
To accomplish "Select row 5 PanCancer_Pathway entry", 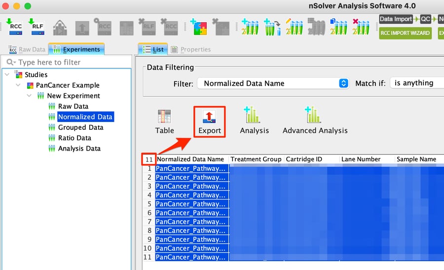I will tap(192, 204).
